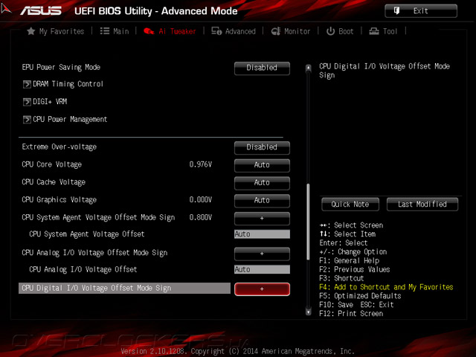Open CPU Graphics Voltage Auto dropdown
Image resolution: width=476 pixels, height=357 pixels.
click(262, 200)
